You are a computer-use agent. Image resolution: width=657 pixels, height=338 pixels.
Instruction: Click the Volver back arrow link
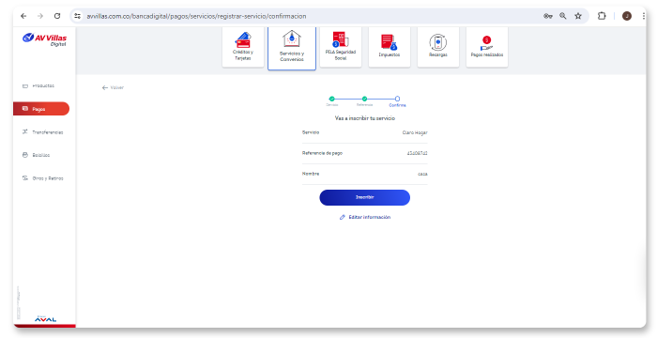pos(113,87)
